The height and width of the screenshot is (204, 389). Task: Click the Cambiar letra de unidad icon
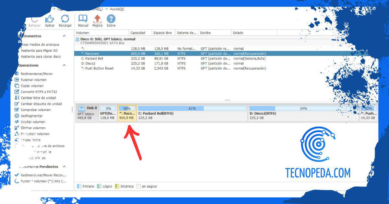coord(17,98)
